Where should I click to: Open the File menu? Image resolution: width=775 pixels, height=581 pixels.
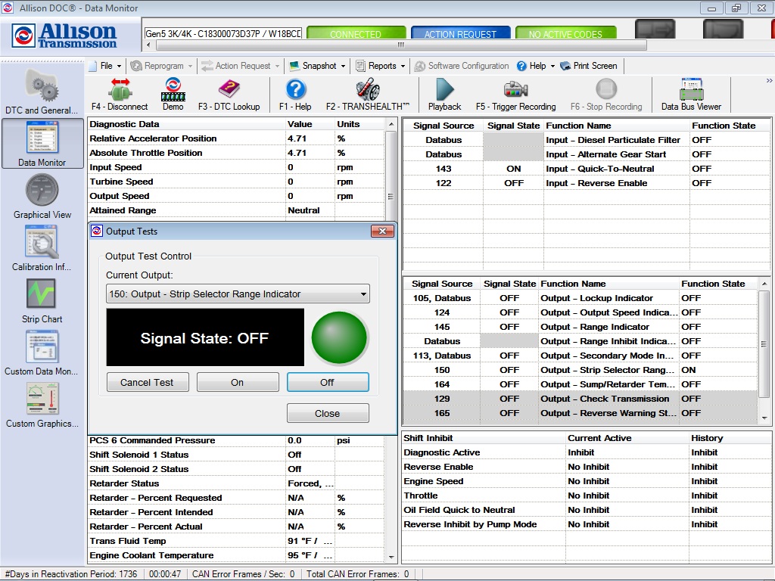pyautogui.click(x=108, y=66)
